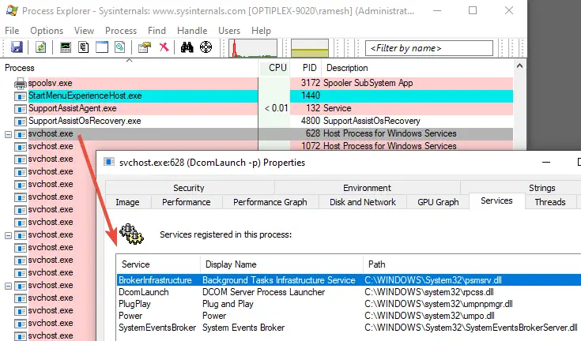Open the Handle menu
The height and width of the screenshot is (341, 581).
coord(192,31)
